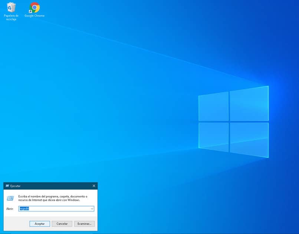Confirm running regedit with Aceptar
The height and width of the screenshot is (234, 299).
(x=39, y=224)
